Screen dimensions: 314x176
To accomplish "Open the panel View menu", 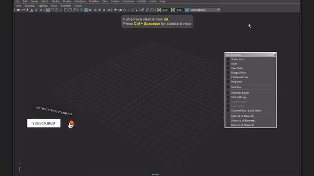I will click(19, 6).
